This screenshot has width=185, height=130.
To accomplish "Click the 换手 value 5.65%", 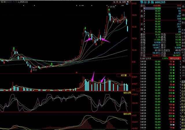I will pyautogui.click(x=178, y=48).
